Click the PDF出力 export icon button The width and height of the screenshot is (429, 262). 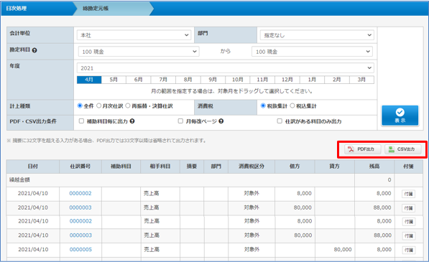coord(362,149)
